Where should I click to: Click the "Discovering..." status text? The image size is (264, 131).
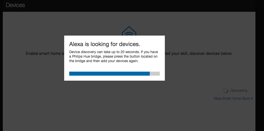[x=240, y=91]
